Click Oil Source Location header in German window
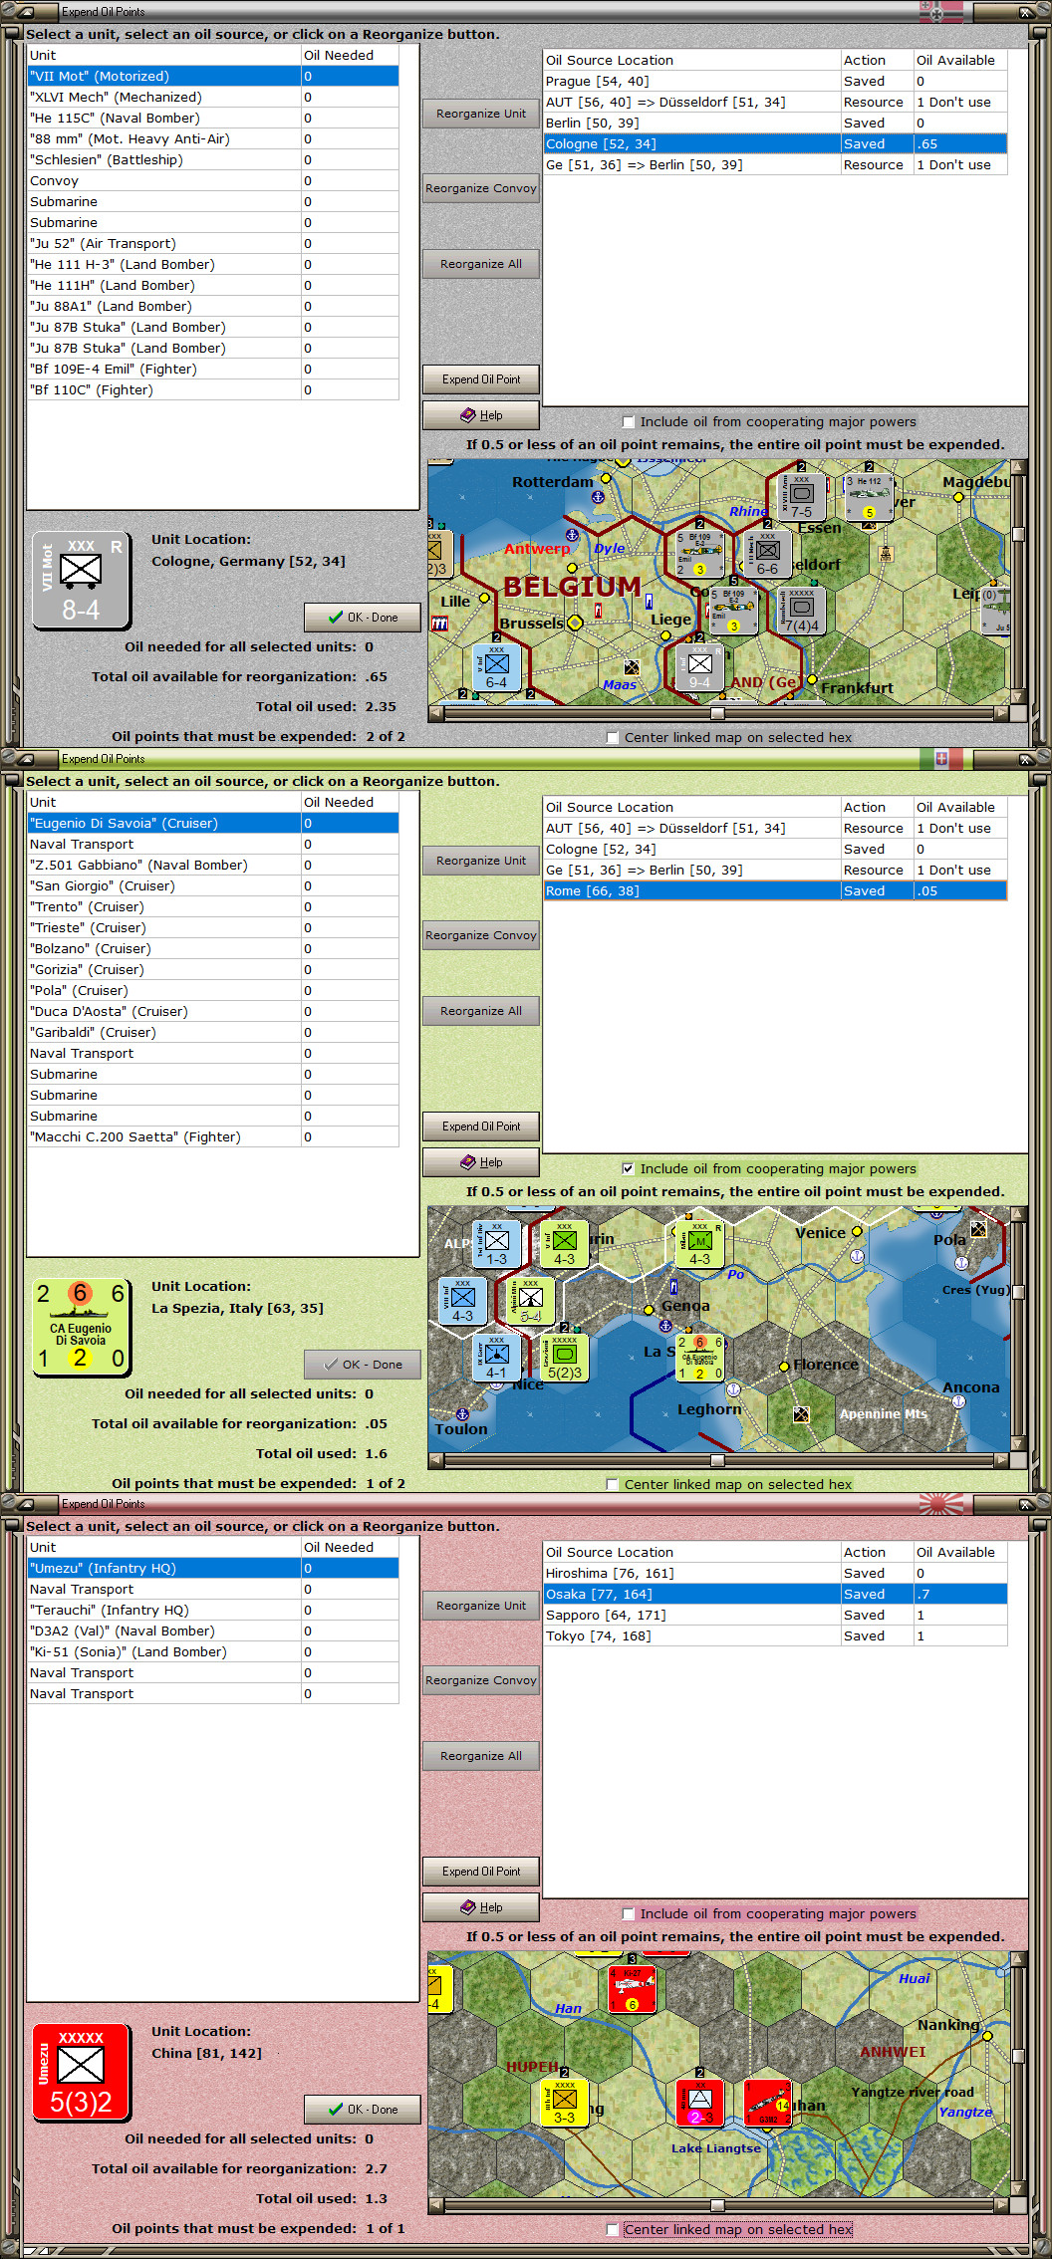The image size is (1052, 2259). [691, 61]
